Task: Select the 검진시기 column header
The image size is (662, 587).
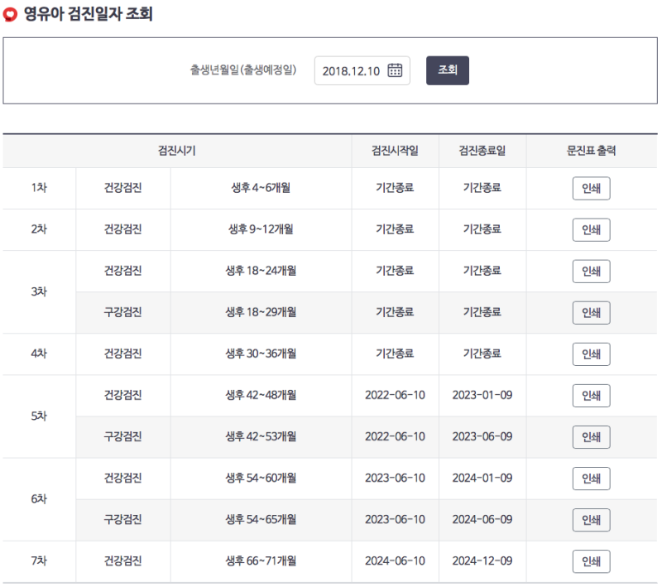Action: pos(177,151)
